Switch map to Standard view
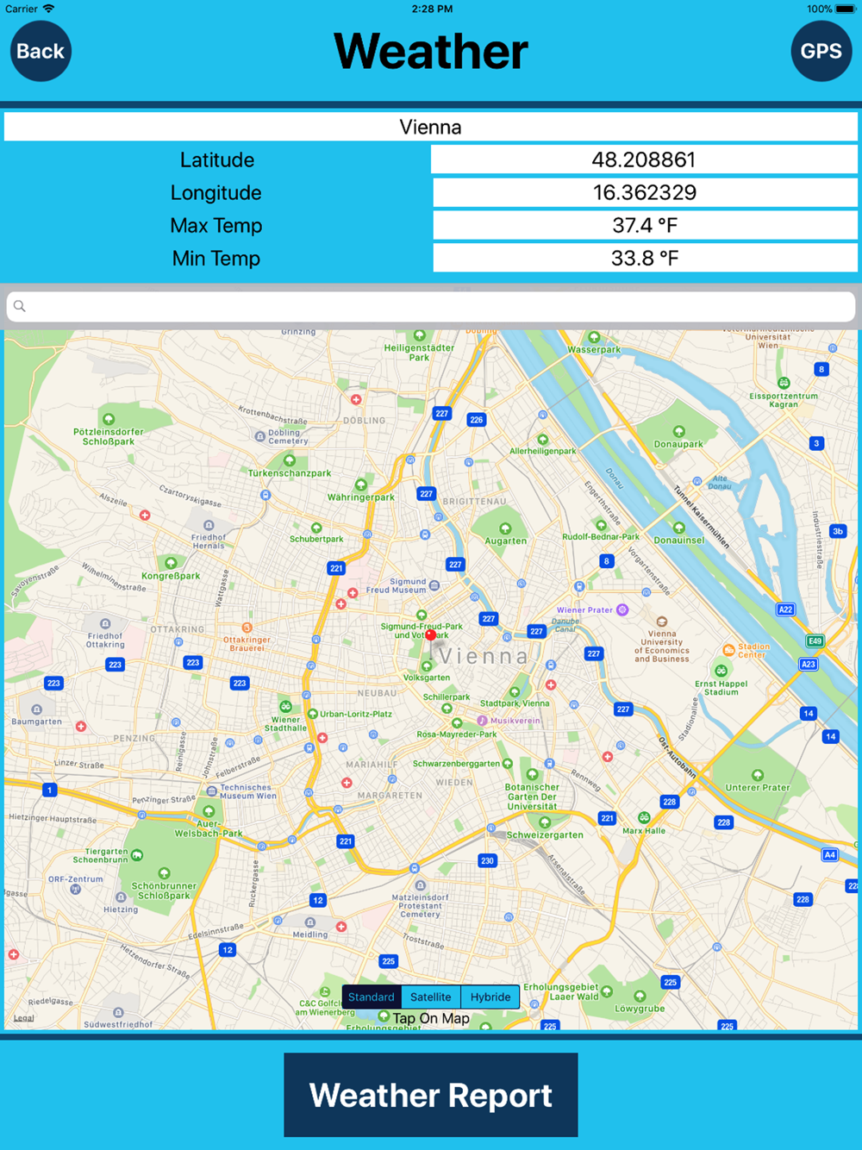This screenshot has width=862, height=1150. [x=372, y=997]
